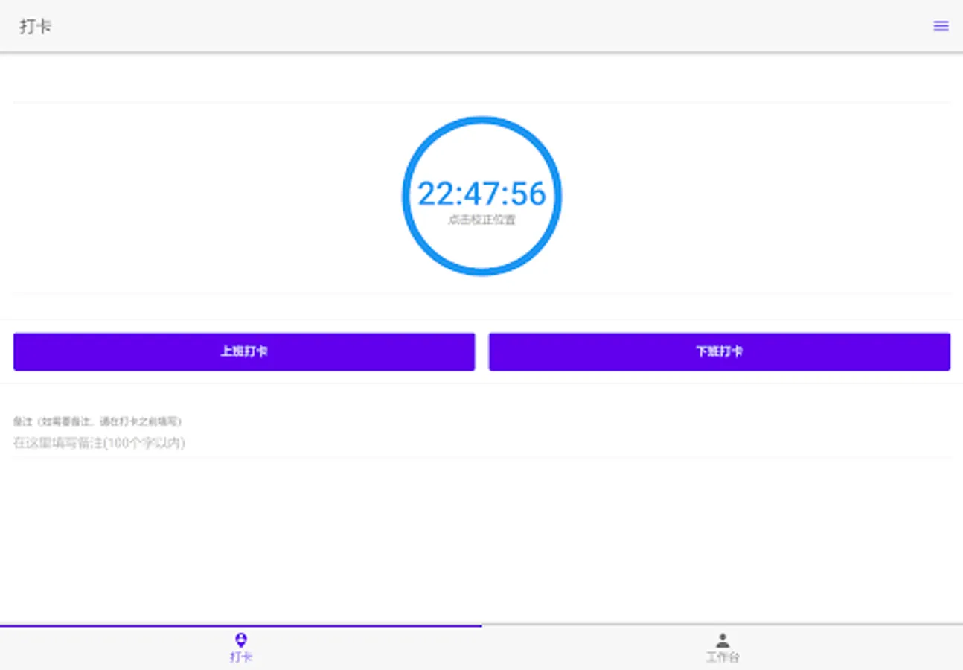
Task: Click the three-line menu at top right
Action: (x=941, y=25)
